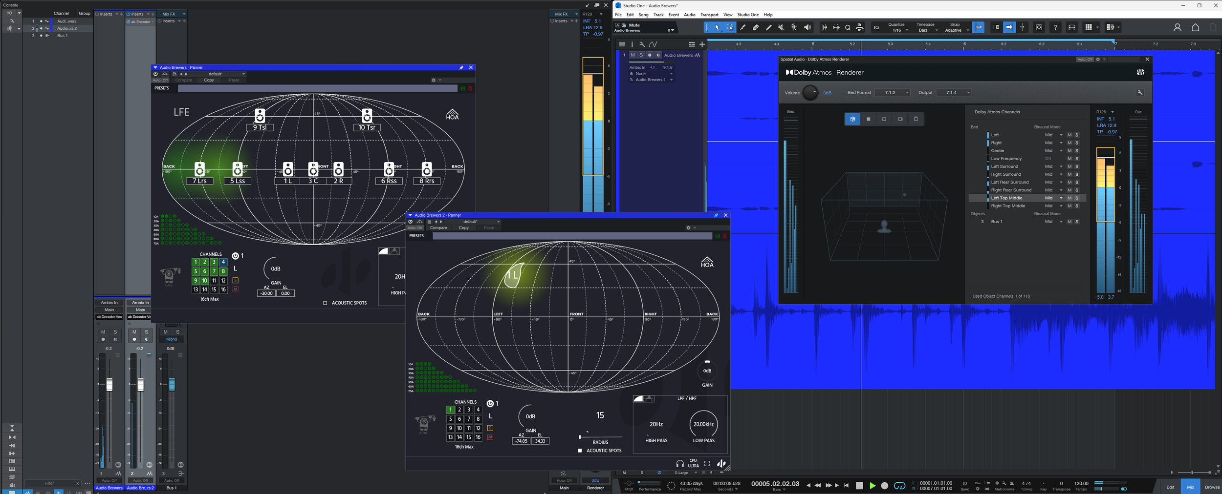Open track inspector 'i' icon
Screen dimensions: 1222x494
pos(632,44)
